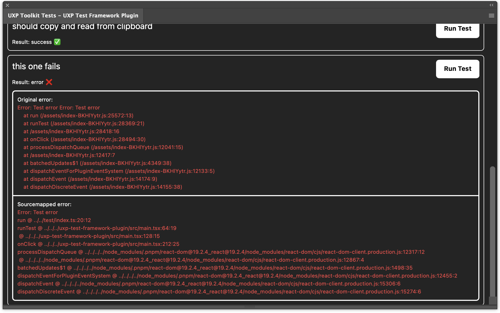
Task: Run the 'this one fails' test
Action: click(457, 69)
